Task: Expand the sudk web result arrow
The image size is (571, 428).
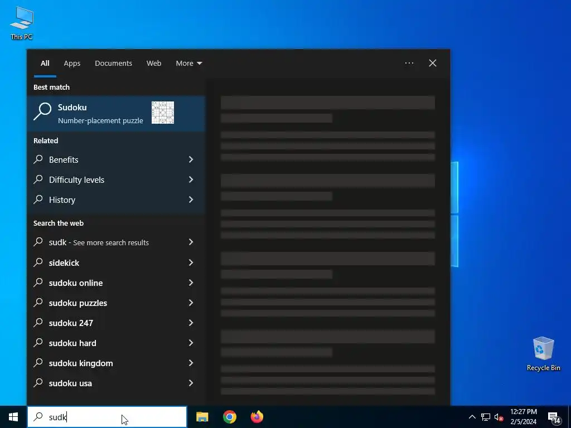Action: pos(191,242)
